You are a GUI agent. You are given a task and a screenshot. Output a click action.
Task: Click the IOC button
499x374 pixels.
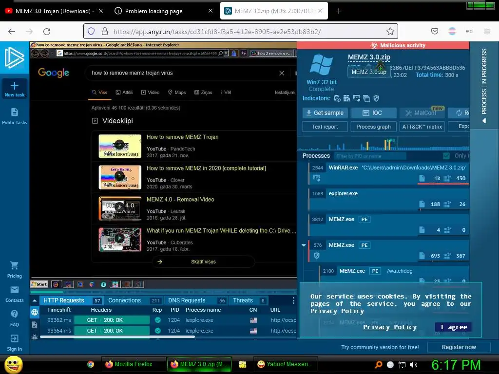point(374,113)
